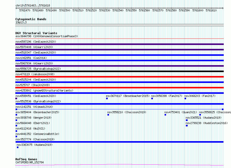Click the blue nsv3056398 marker square
Image resolution: width=231 pixels, height=168 pixels.
pyautogui.click(x=152, y=98)
